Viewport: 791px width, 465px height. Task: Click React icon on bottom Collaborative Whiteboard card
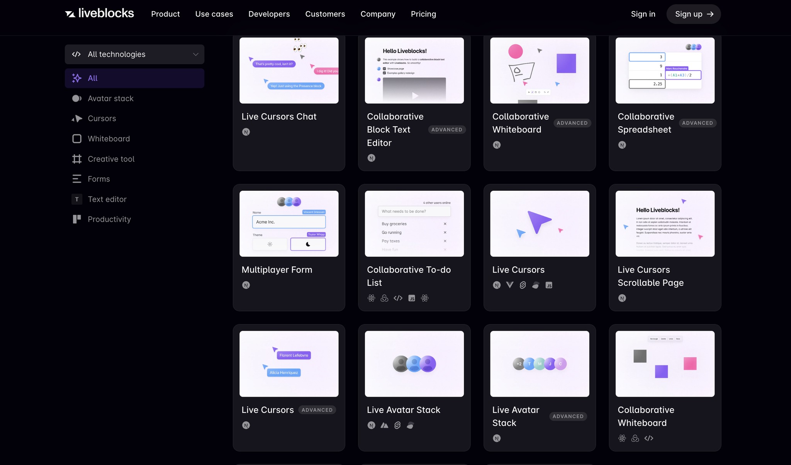pyautogui.click(x=622, y=438)
